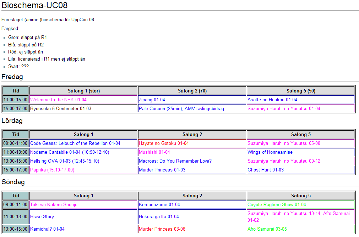Click the time cell beside Byousoku 5 Centimeter
The height and width of the screenshot is (237, 359).
(16, 108)
